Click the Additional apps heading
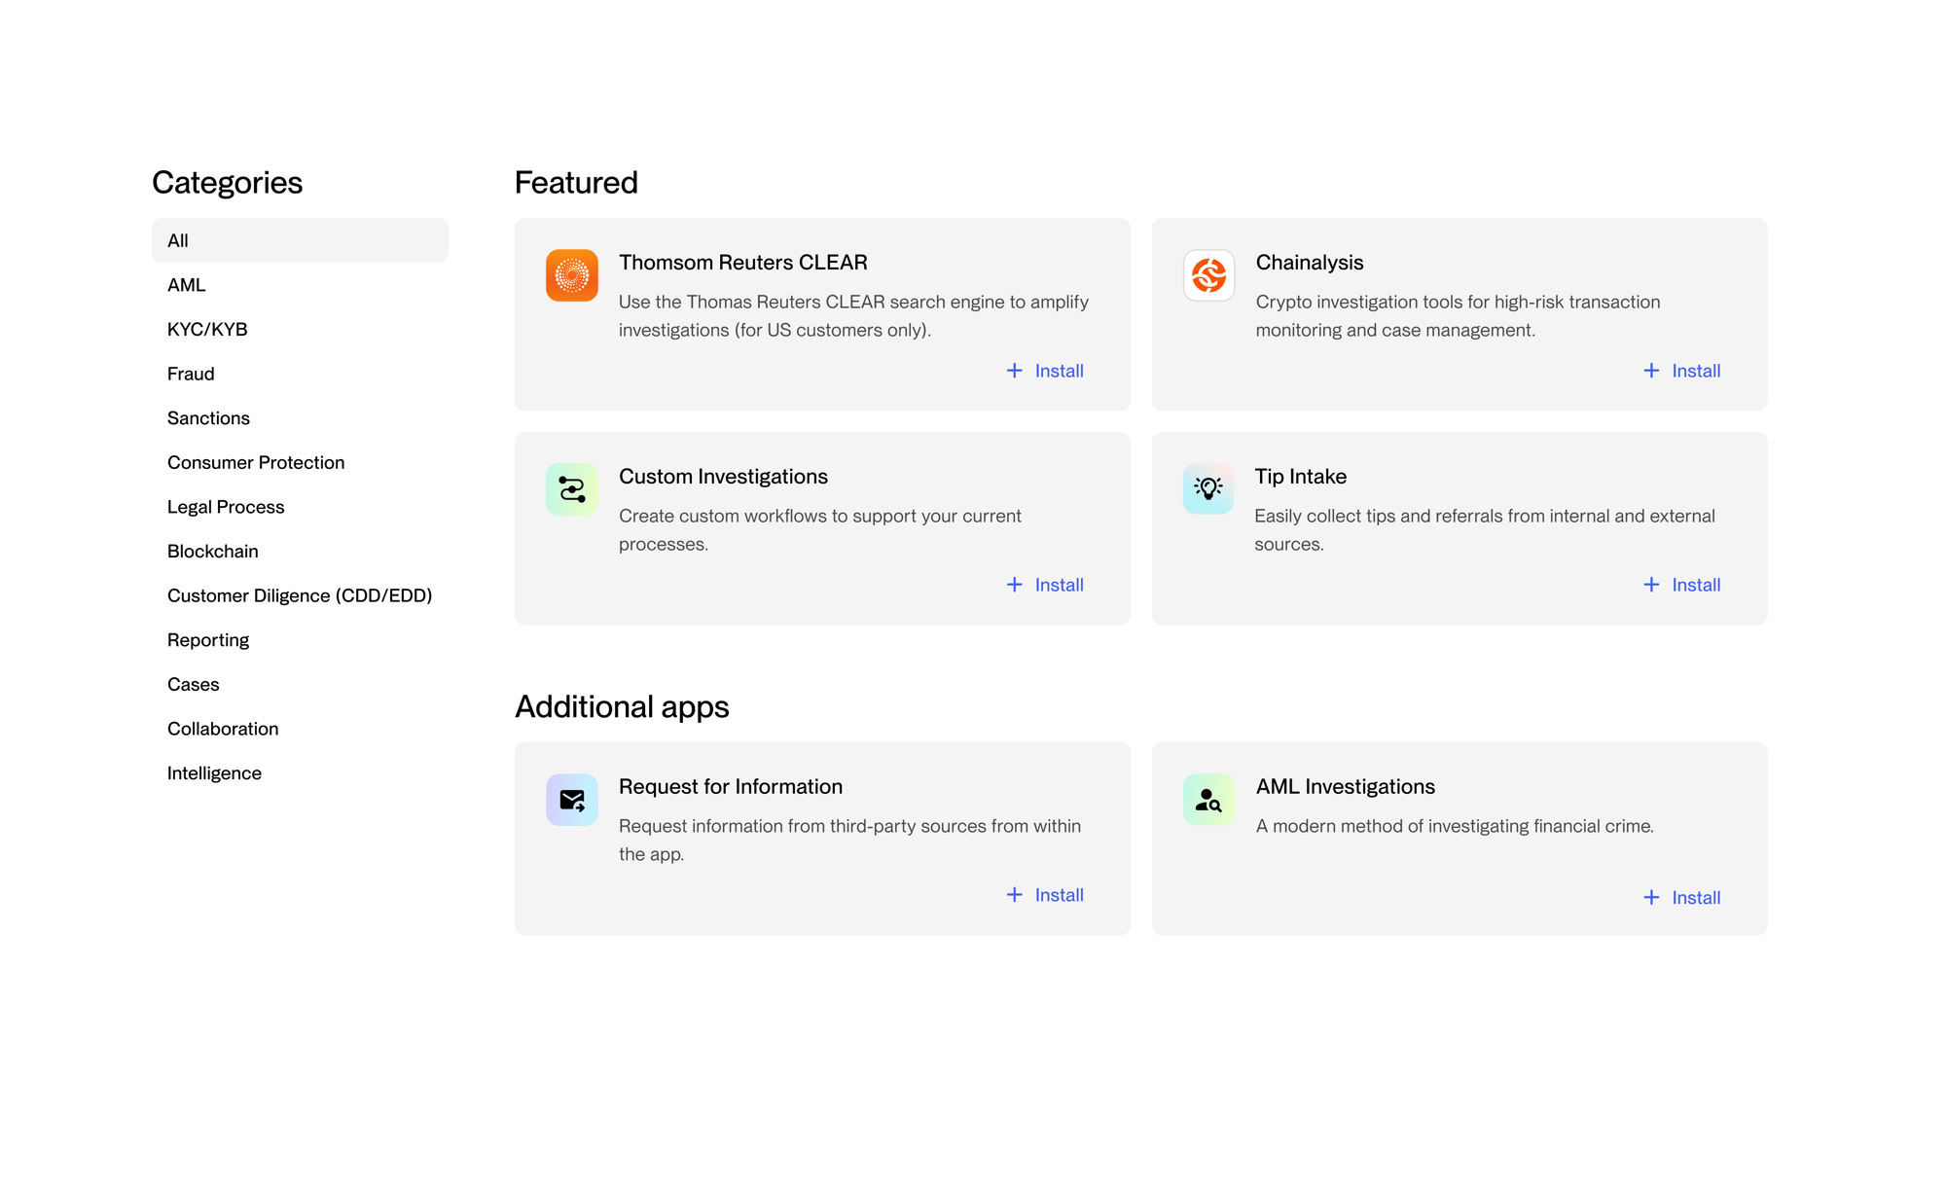 622,707
